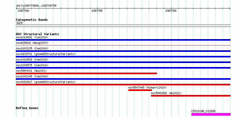This screenshot has height=117, width=238.
Task: Select the blue bar under nsv4109702
Action: (x=123, y=57)
